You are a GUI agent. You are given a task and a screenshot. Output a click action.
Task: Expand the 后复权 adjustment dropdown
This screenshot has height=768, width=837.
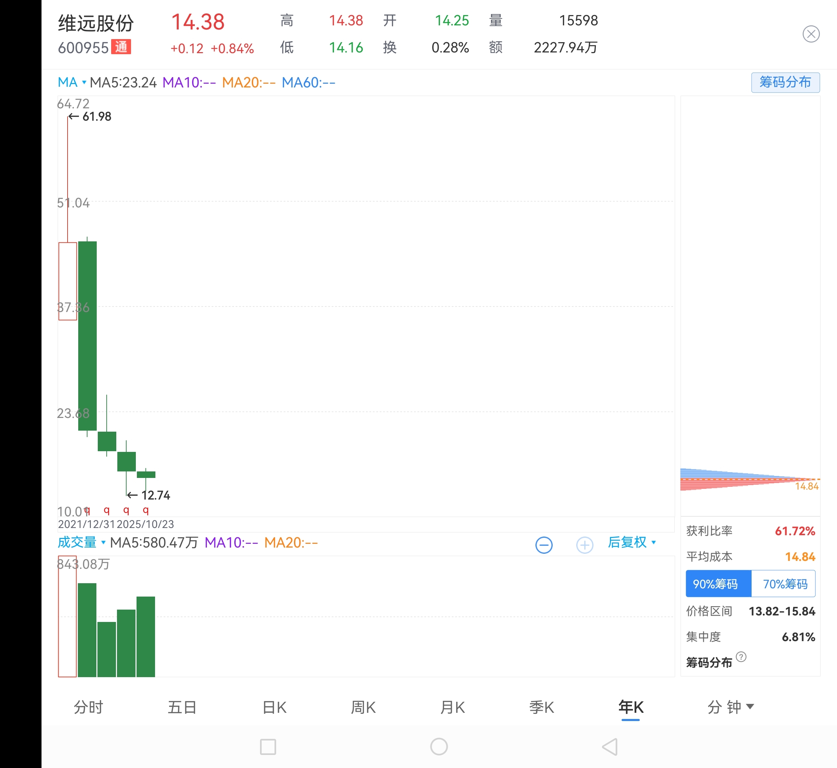pos(631,542)
